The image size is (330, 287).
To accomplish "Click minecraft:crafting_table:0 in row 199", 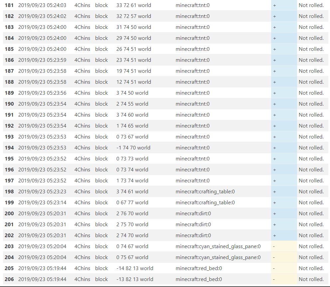I will [x=205, y=202].
